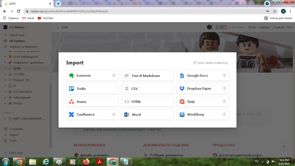This screenshot has height=166, width=295.
Task: Open page options three-dot menu
Action: (x=289, y=27)
